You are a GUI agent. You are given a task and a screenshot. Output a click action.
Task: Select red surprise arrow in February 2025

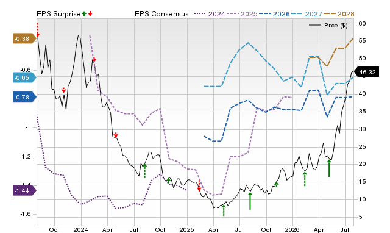pyautogui.click(x=199, y=185)
